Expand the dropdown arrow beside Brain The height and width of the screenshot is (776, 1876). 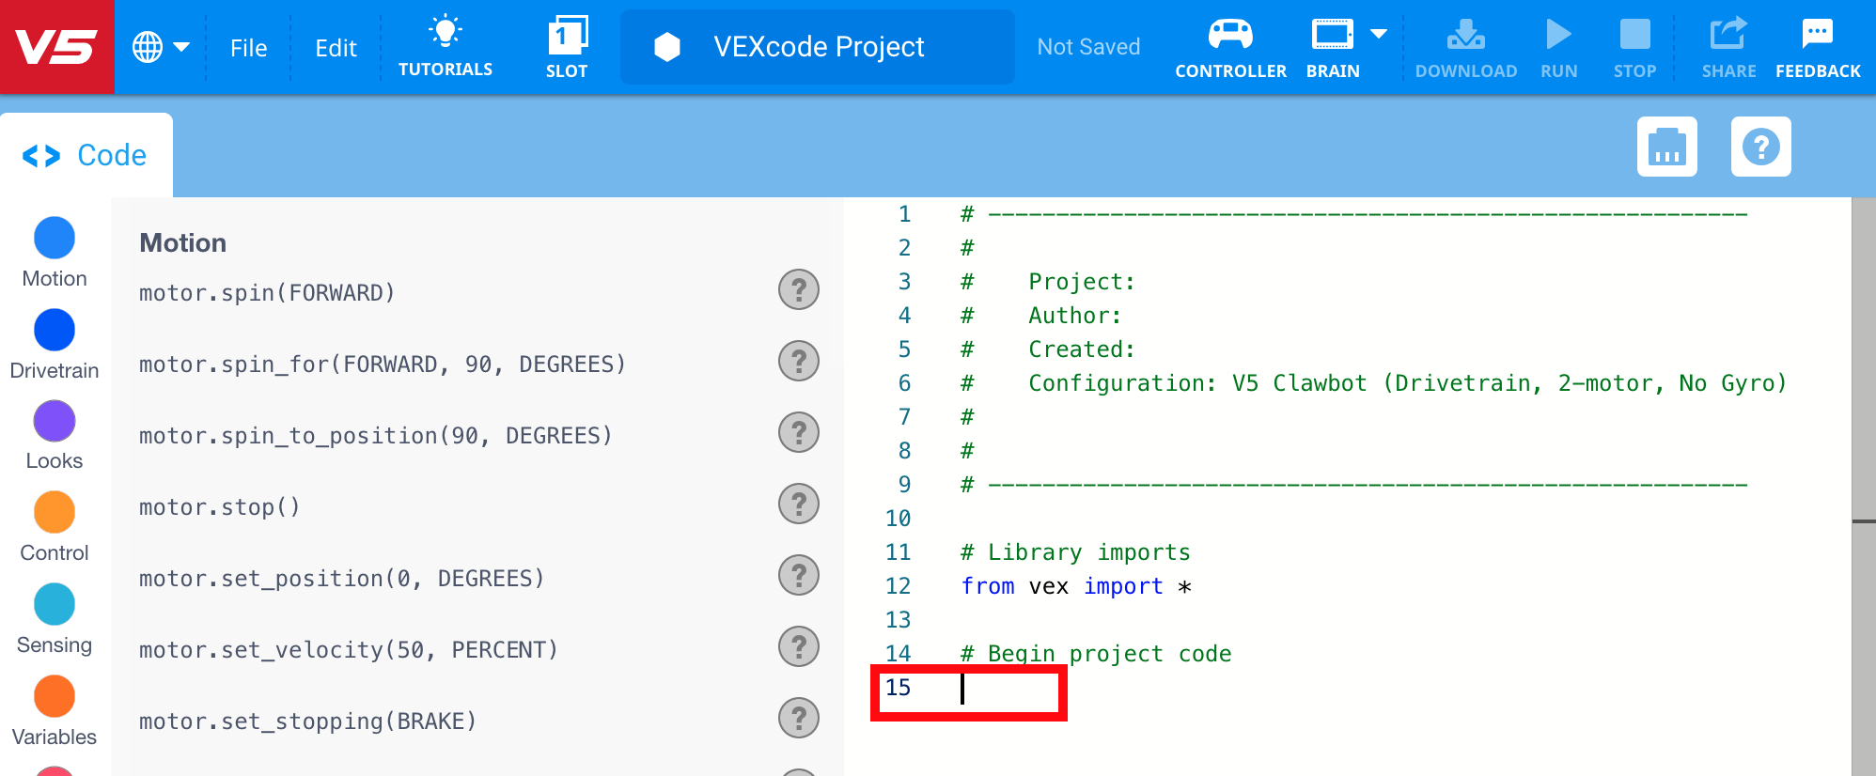coord(1379,35)
